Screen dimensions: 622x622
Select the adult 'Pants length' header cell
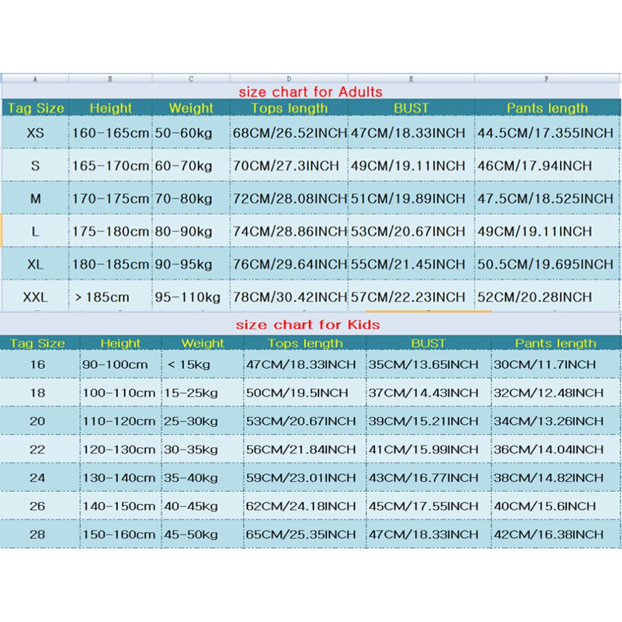click(546, 108)
